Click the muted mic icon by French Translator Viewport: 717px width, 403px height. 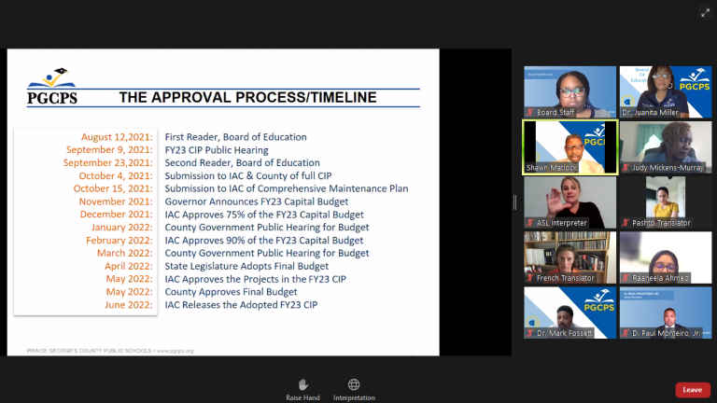(x=530, y=278)
